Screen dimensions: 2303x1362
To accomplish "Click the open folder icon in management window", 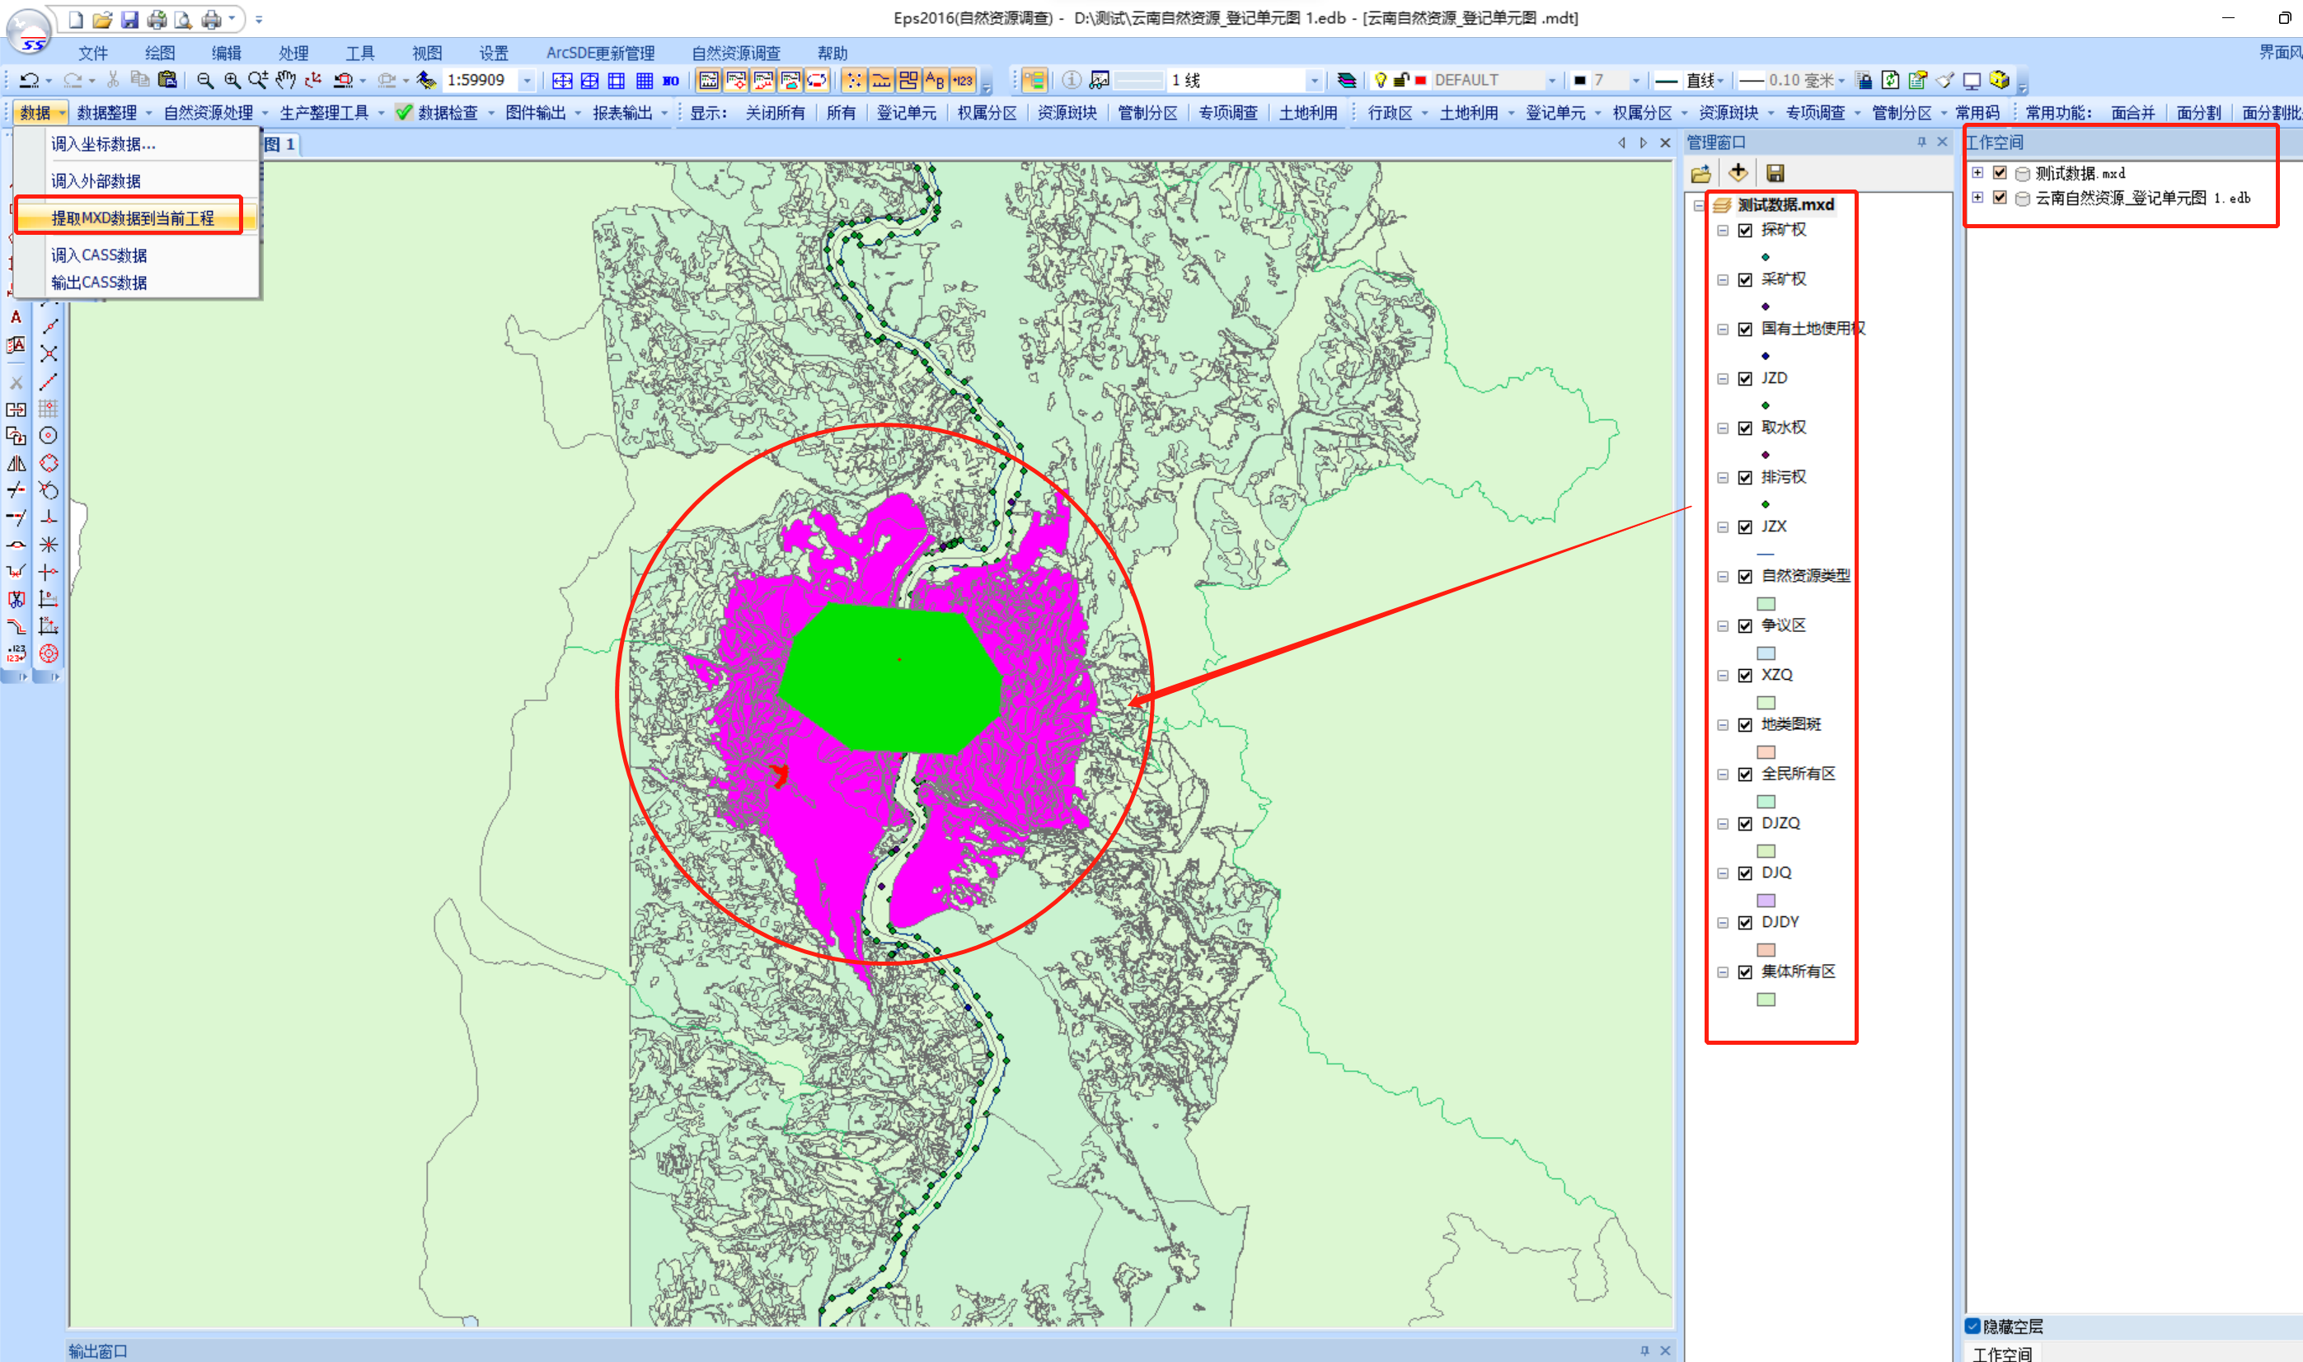I will [1700, 174].
